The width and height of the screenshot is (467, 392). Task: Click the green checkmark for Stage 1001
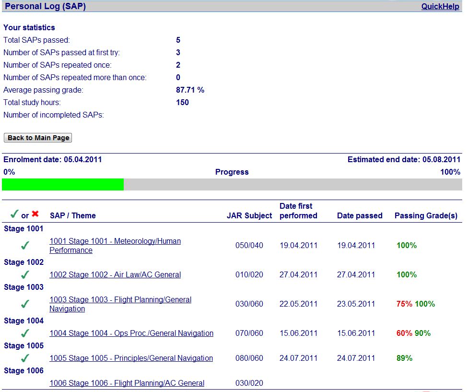25,246
